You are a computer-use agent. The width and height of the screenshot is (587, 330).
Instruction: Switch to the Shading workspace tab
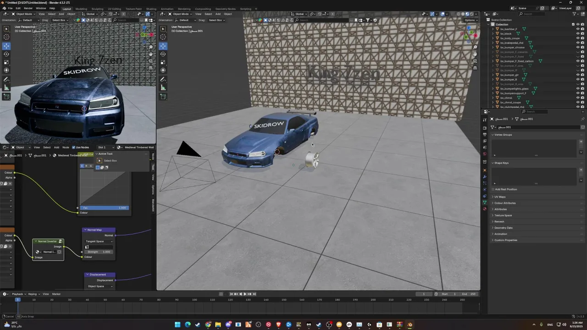tap(151, 9)
